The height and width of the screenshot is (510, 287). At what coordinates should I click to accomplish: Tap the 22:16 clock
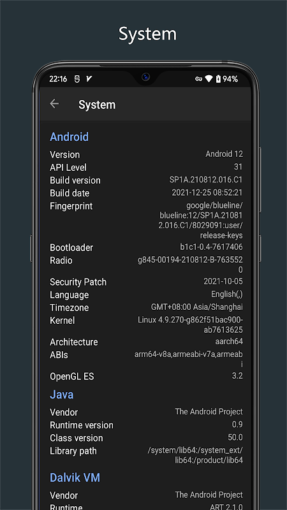pos(58,79)
